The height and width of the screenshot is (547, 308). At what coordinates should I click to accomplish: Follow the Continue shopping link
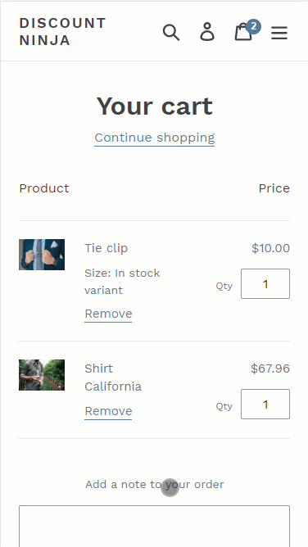point(155,138)
